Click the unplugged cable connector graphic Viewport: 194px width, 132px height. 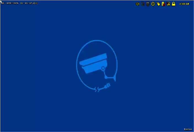point(107,87)
